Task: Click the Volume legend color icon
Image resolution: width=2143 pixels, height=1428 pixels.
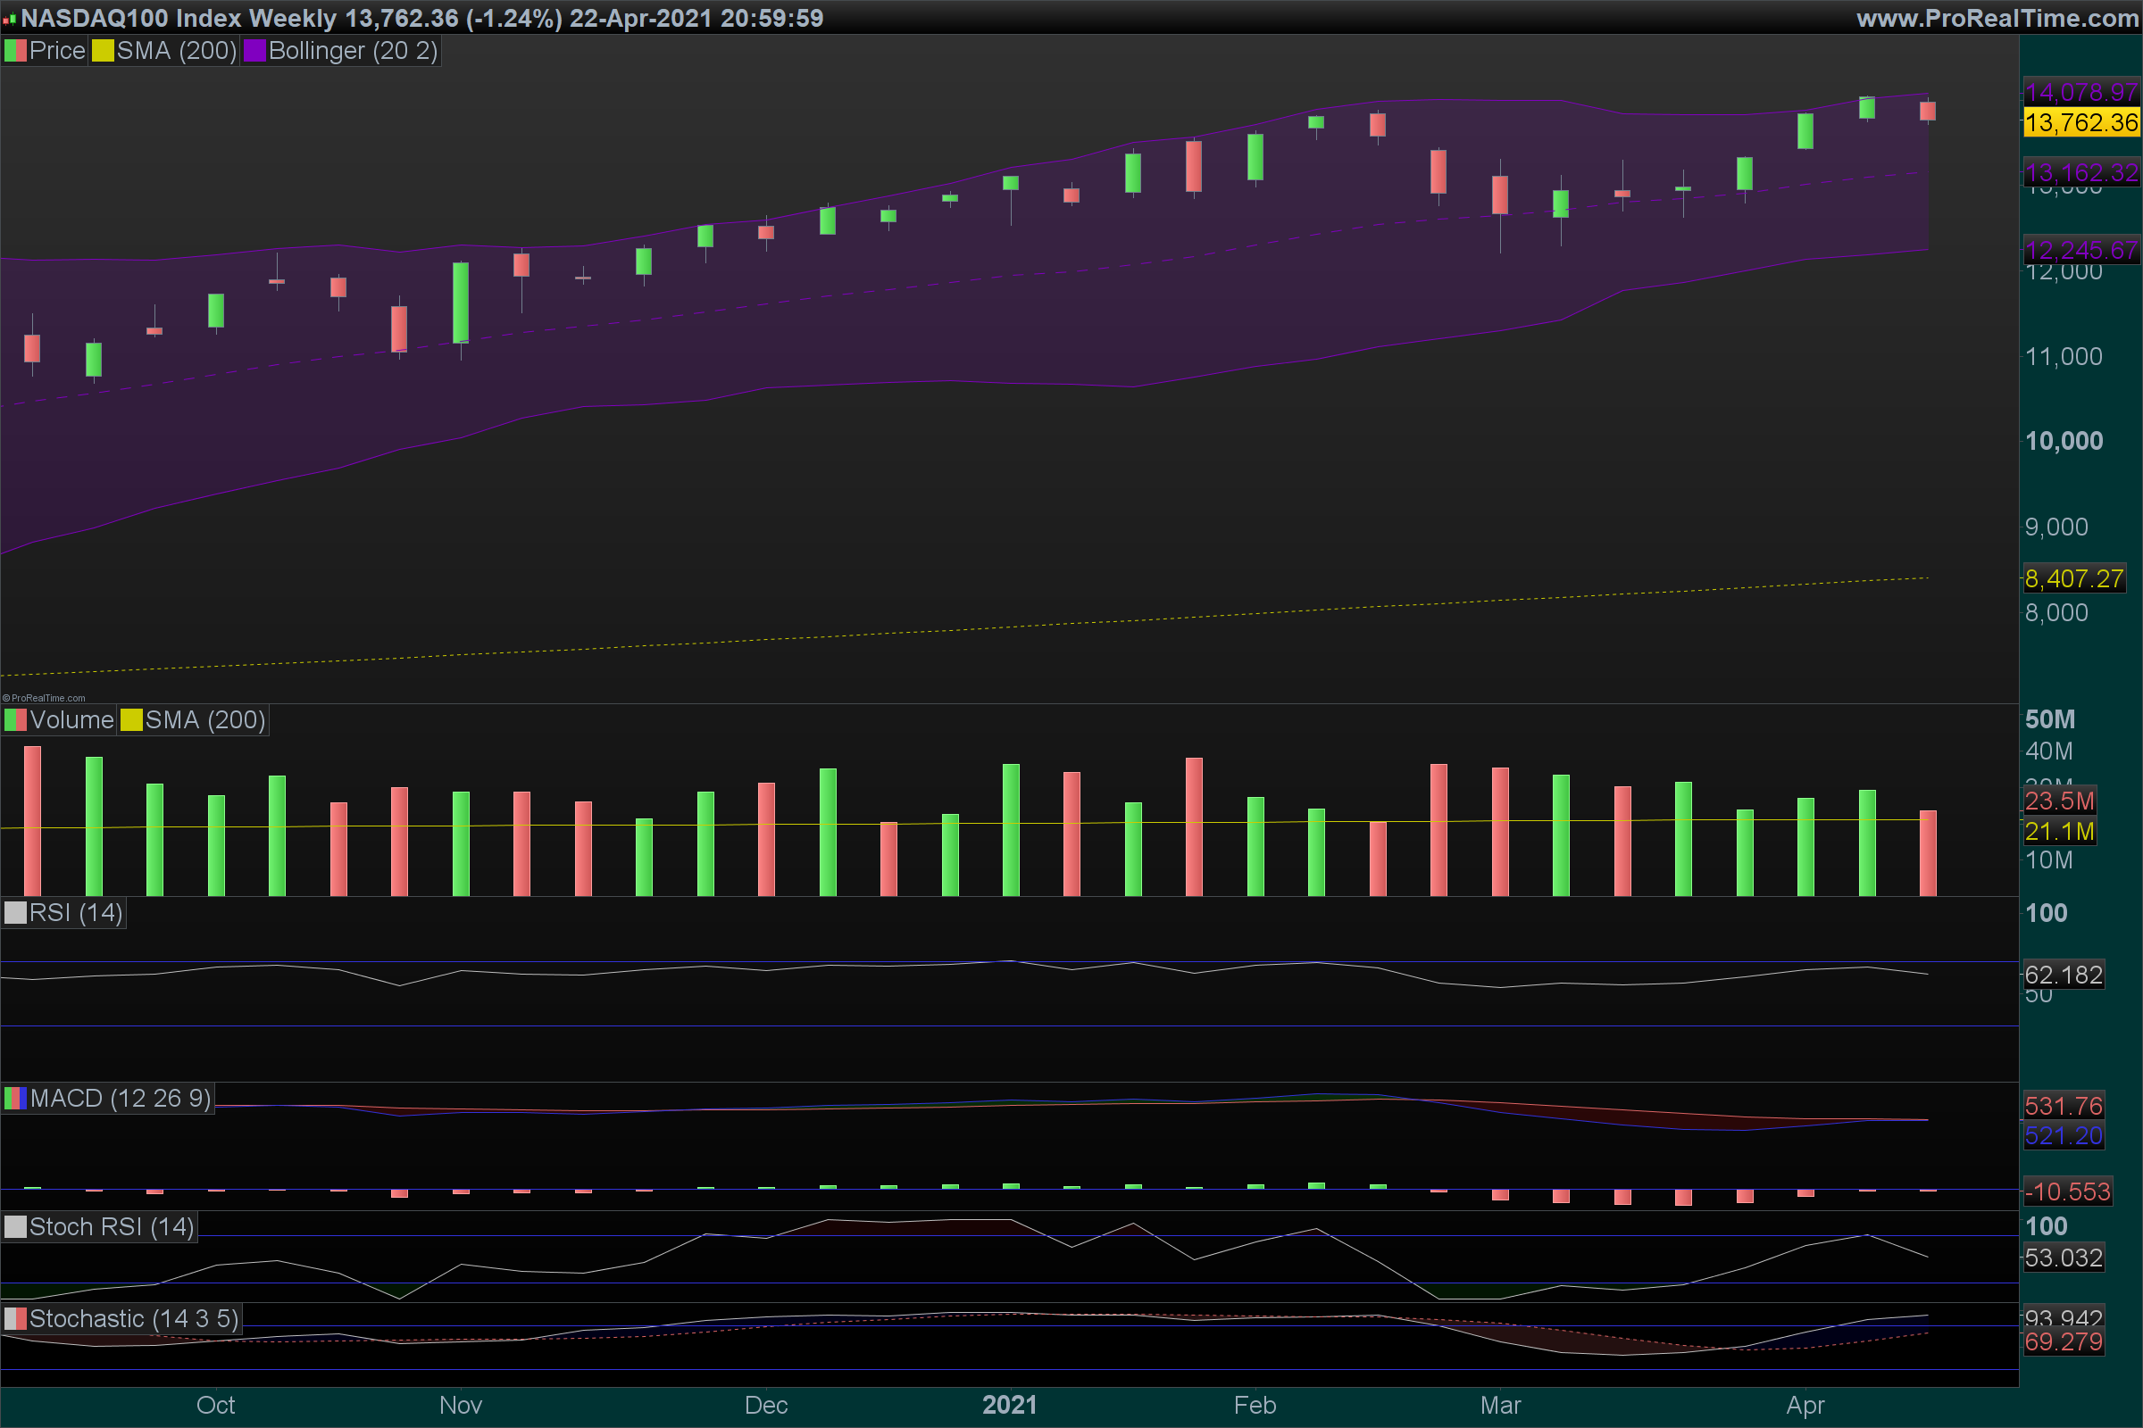Action: click(x=15, y=720)
